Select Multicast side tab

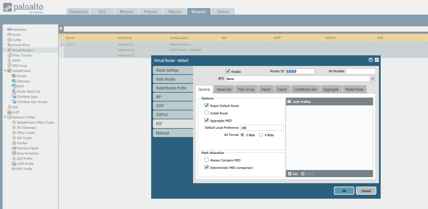click(x=173, y=133)
